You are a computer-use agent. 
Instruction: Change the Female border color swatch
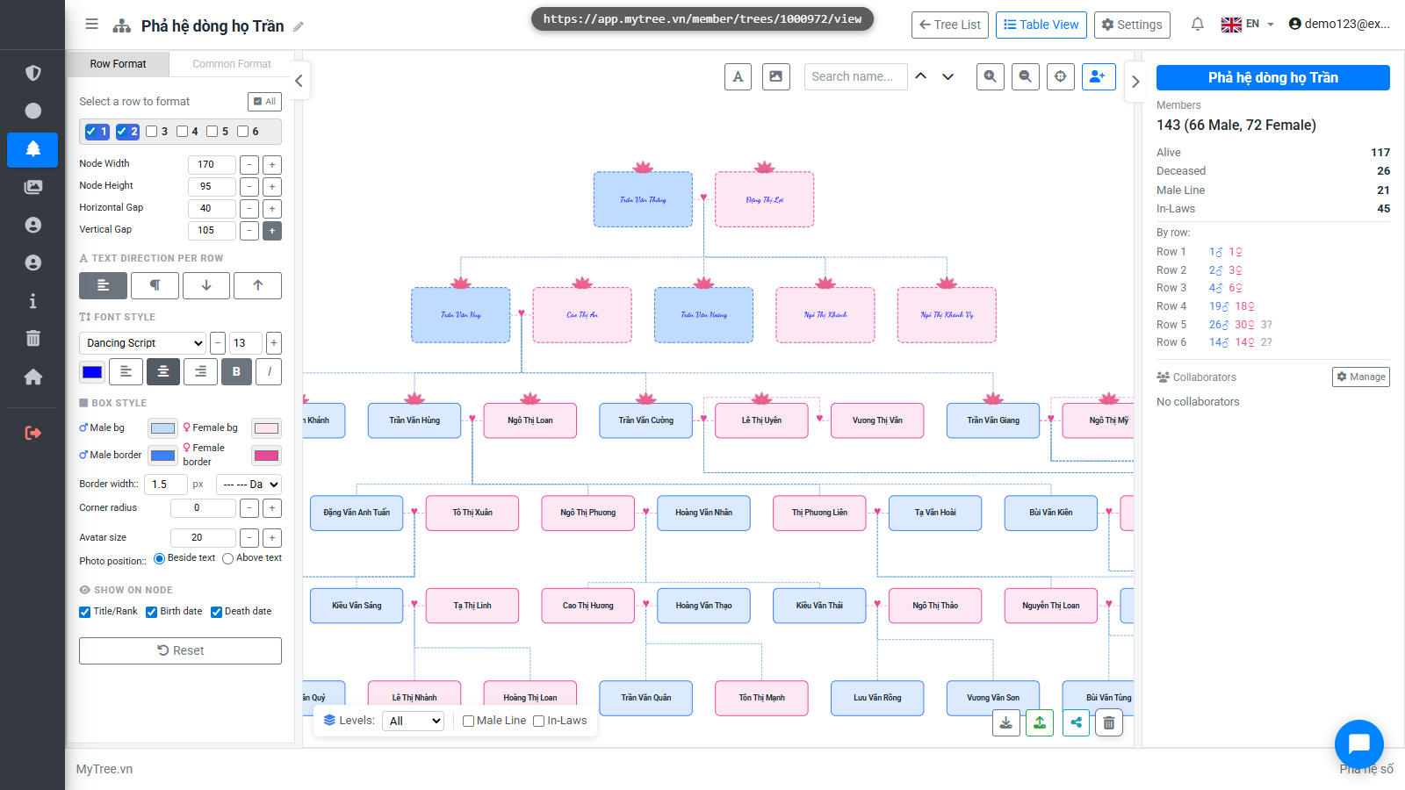click(x=266, y=455)
